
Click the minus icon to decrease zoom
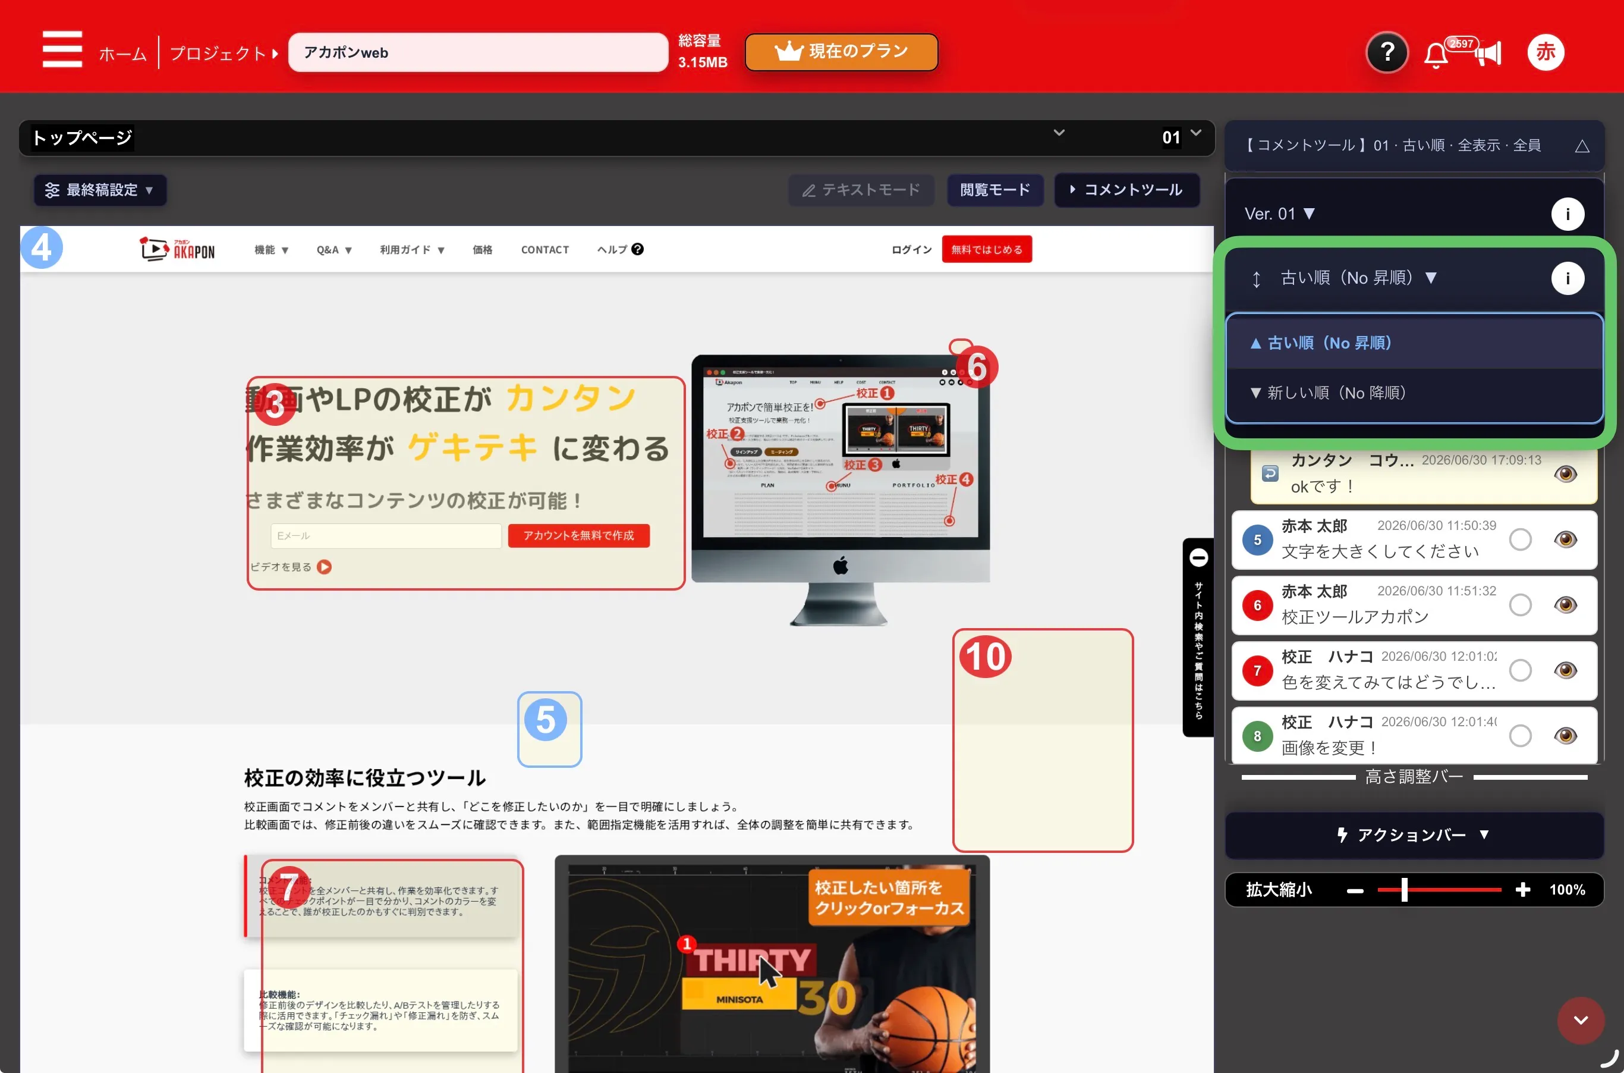[x=1355, y=890]
